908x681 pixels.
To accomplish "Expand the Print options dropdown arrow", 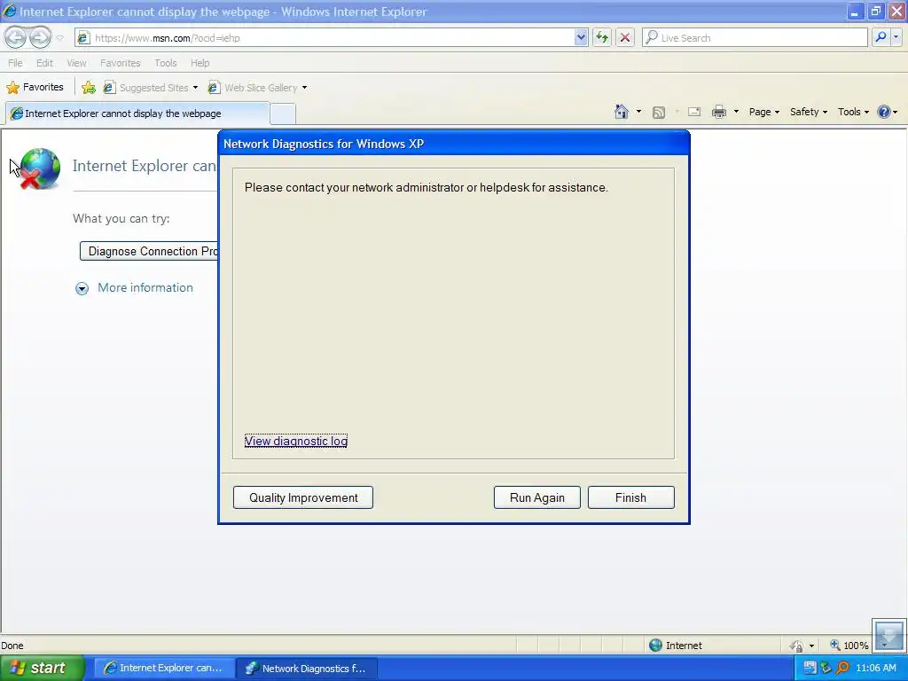I will click(736, 112).
